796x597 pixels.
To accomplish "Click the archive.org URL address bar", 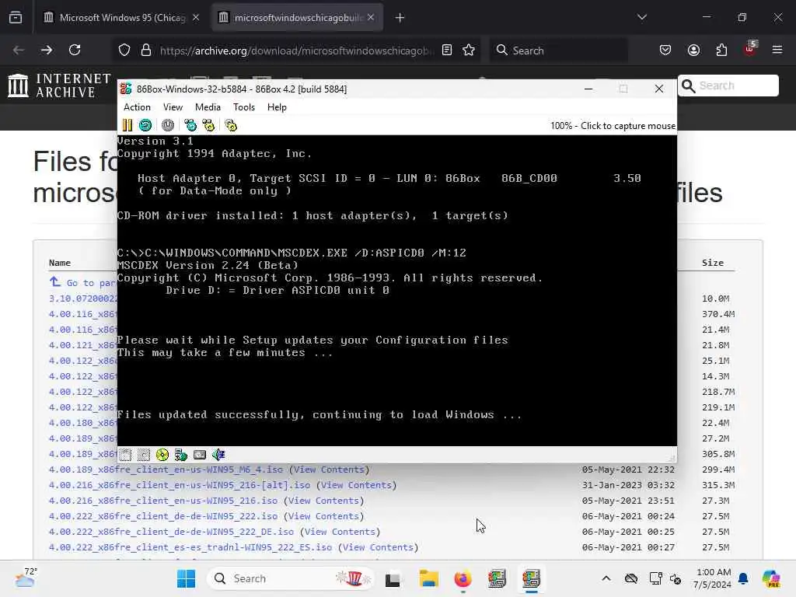I will (296, 51).
